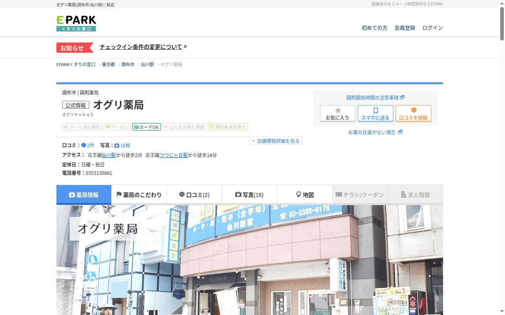Click the smartphone icon in スマホに送る
Image resolution: width=505 pixels, height=315 pixels.
click(376, 111)
